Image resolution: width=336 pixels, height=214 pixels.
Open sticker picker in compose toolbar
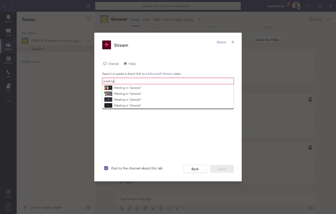(153, 208)
